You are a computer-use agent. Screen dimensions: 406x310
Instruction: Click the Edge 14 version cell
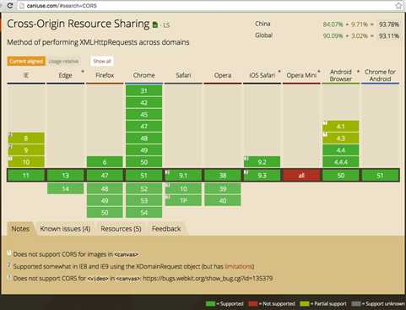[65, 188]
